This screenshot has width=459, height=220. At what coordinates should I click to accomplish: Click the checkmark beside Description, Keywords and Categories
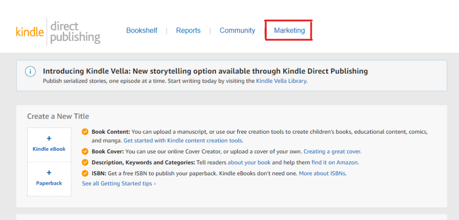(85, 162)
